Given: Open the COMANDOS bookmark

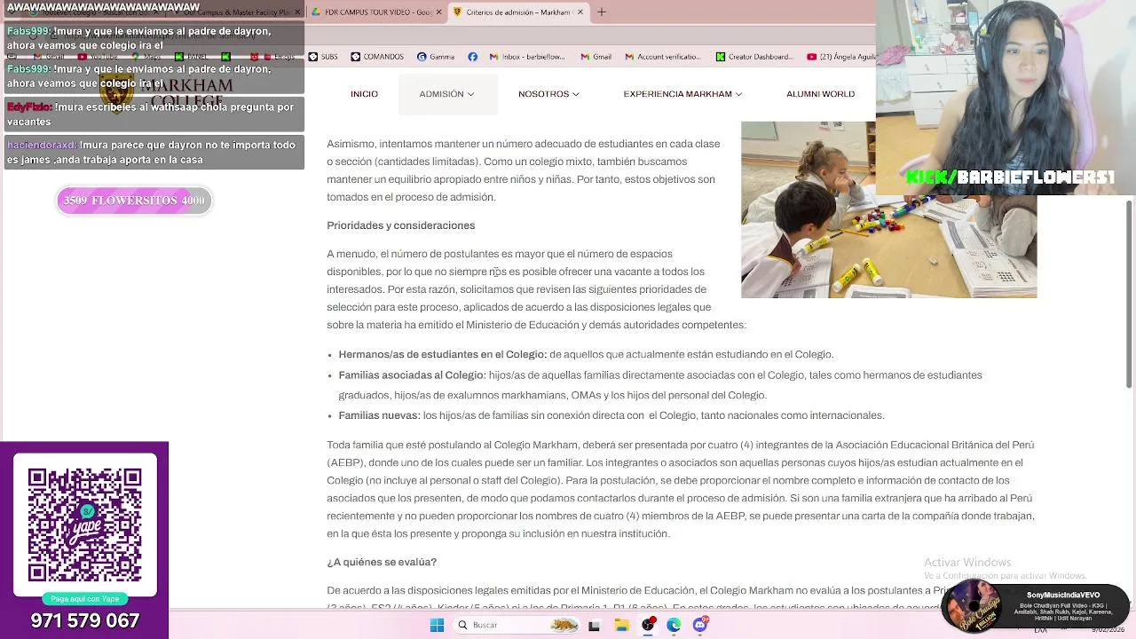Looking at the screenshot, I should click(x=377, y=57).
